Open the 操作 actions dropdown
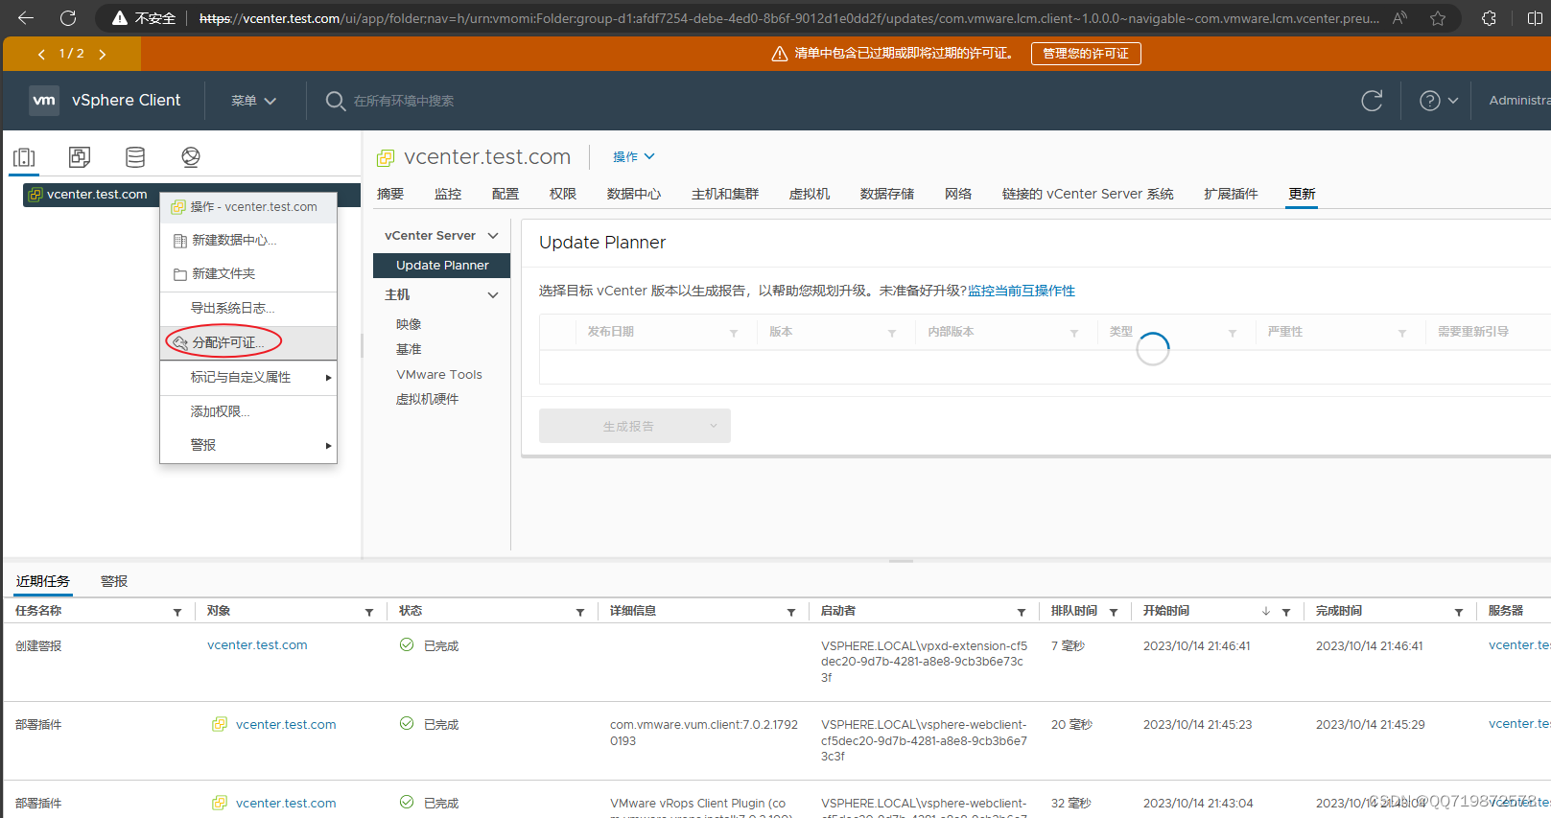The image size is (1551, 818). pos(634,156)
